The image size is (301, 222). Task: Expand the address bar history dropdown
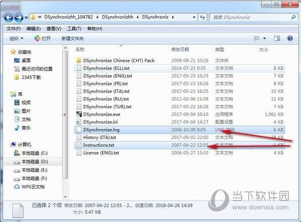pos(194,17)
